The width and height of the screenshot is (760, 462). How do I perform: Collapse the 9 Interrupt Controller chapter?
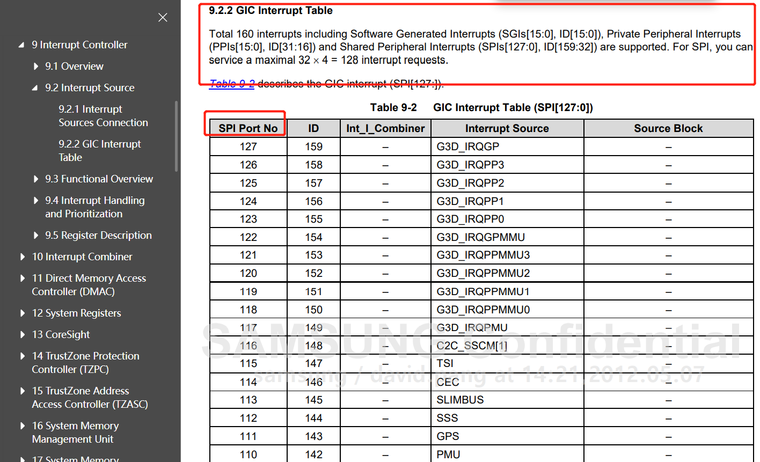coord(21,45)
